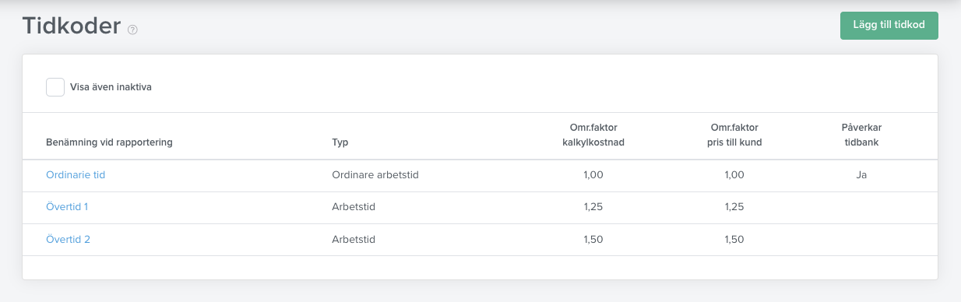Click the Lägg till tidkod button
The width and height of the screenshot is (961, 302).
(x=889, y=25)
